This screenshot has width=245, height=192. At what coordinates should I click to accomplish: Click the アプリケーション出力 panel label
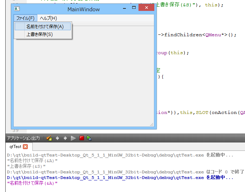coord(24,138)
